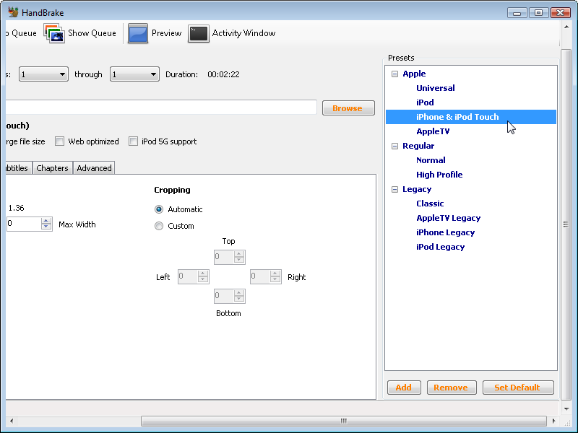Click the horizontal scrollbar at the bottom
578x433 pixels.
pyautogui.click(x=342, y=421)
